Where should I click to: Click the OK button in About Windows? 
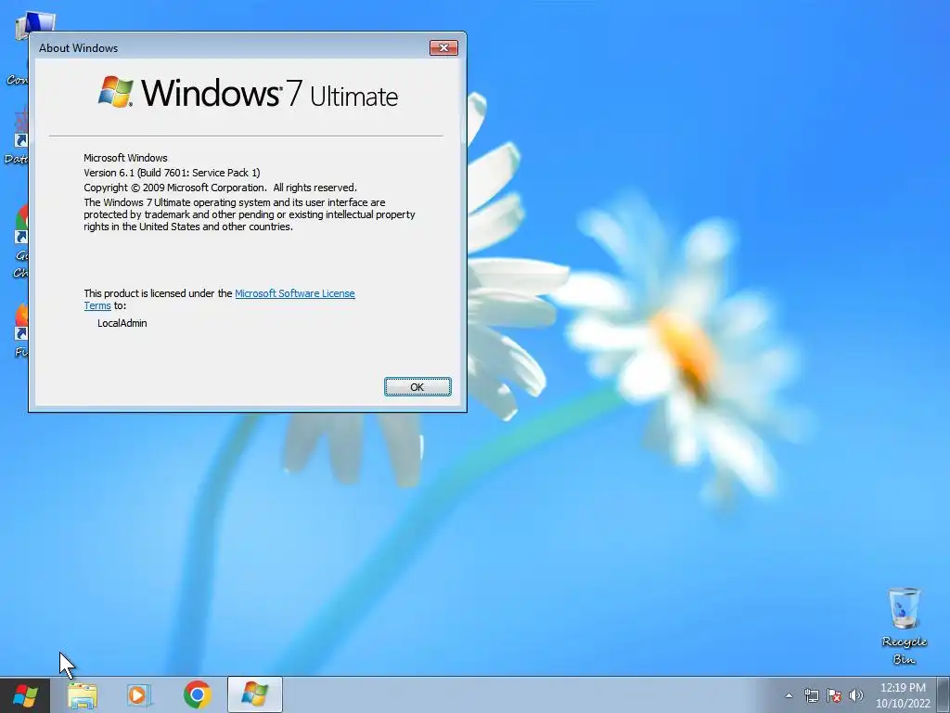417,387
